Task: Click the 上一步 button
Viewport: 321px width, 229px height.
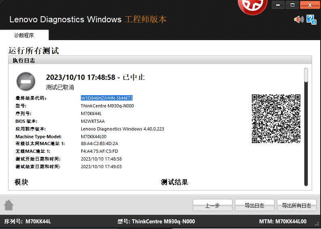Action: [x=213, y=205]
